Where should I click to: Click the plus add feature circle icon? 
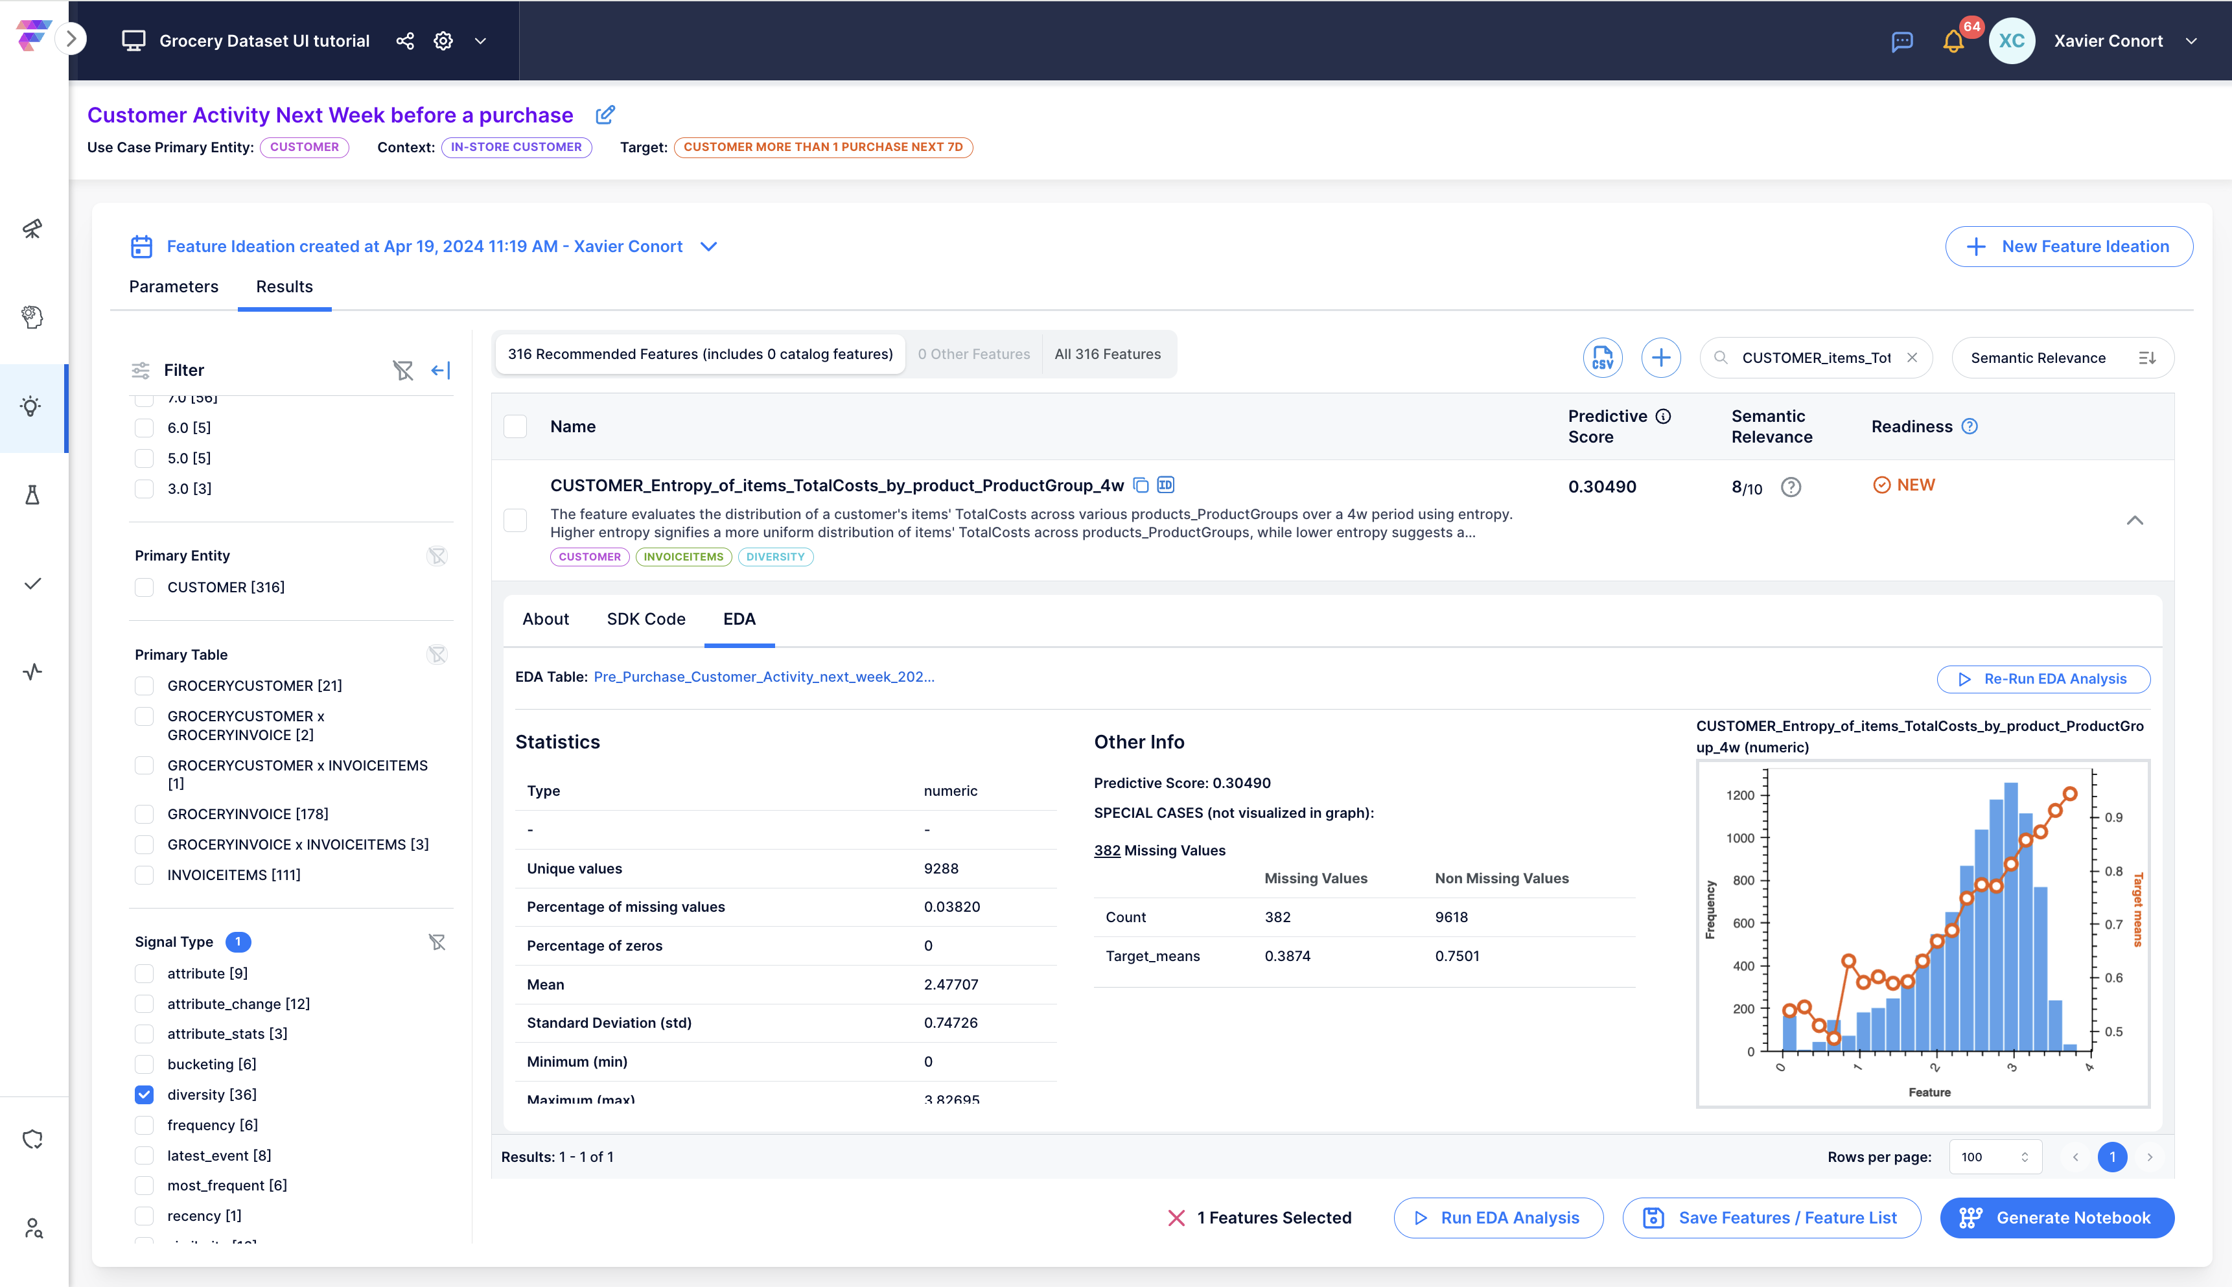click(x=1661, y=358)
